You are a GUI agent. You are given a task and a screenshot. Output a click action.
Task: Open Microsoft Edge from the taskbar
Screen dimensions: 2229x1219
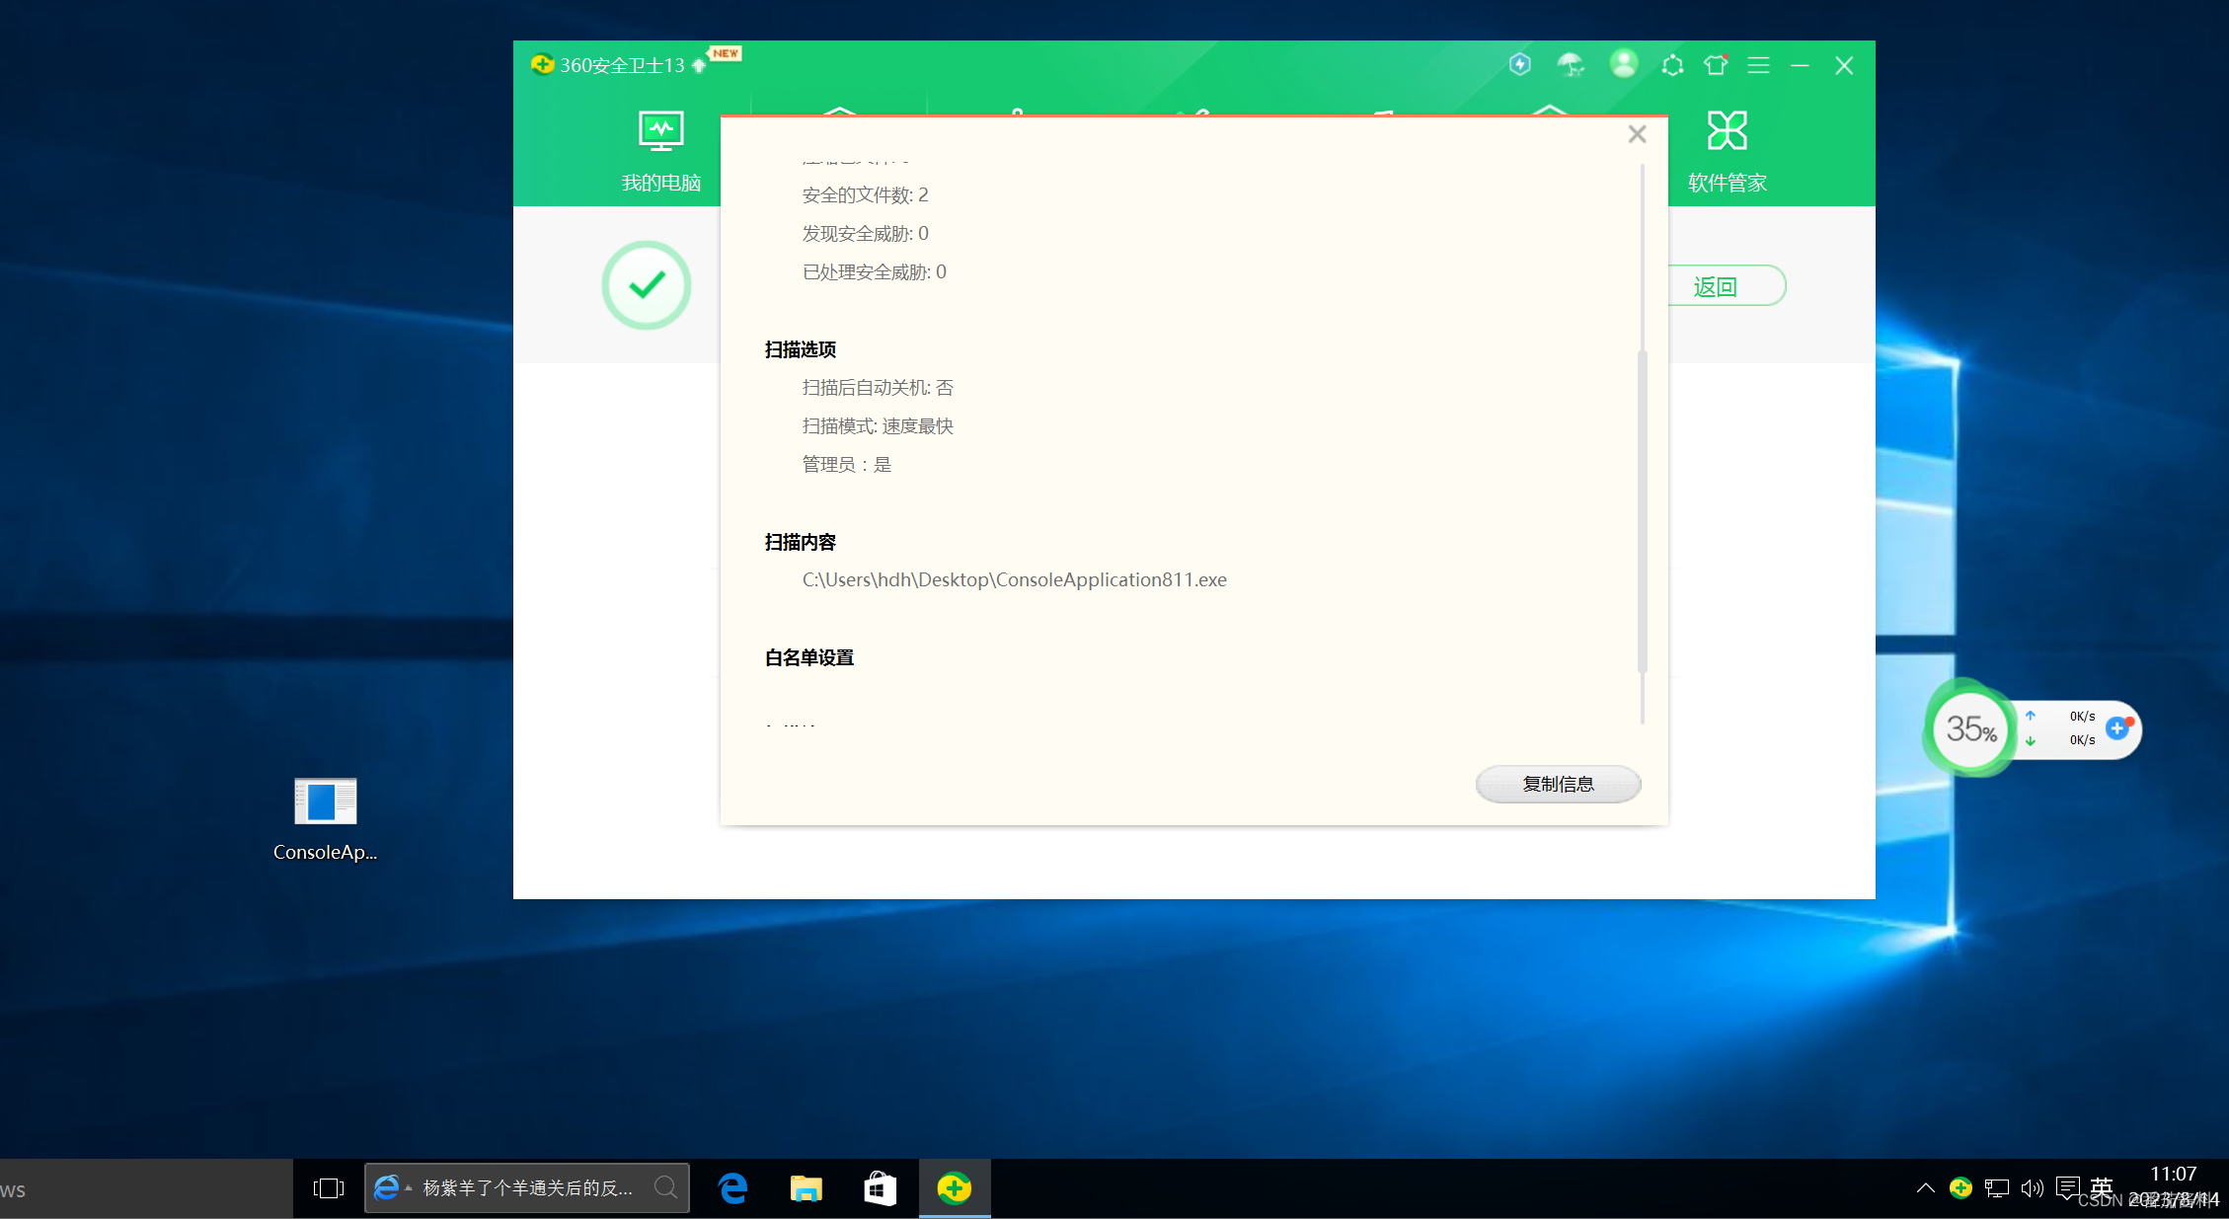click(x=733, y=1188)
